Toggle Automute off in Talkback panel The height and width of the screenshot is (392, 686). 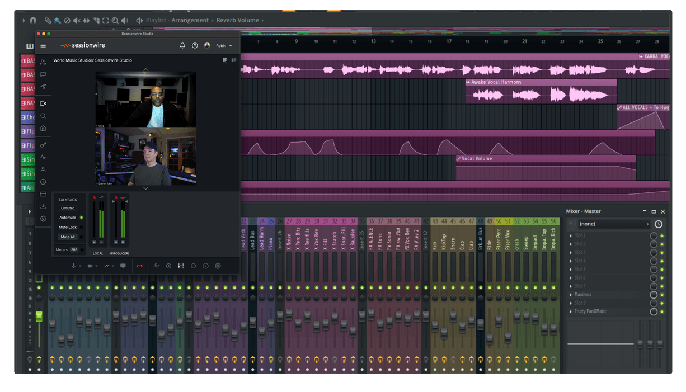pos(81,218)
